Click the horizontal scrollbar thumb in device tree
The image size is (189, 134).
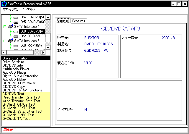pos(20,52)
